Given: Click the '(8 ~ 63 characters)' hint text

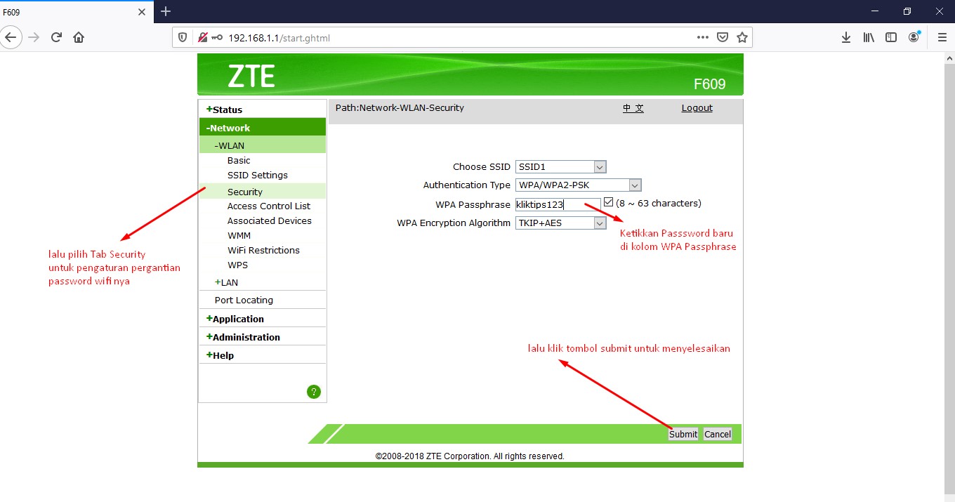Looking at the screenshot, I should [x=659, y=204].
